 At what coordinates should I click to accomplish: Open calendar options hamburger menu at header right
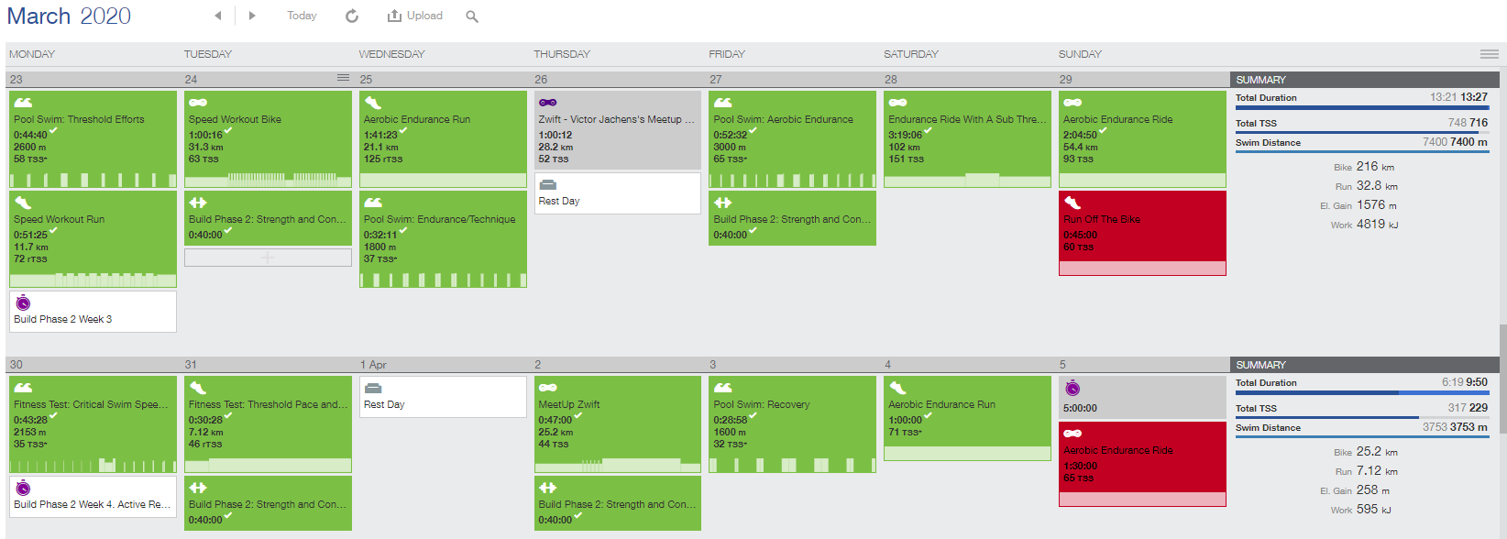click(x=1490, y=54)
